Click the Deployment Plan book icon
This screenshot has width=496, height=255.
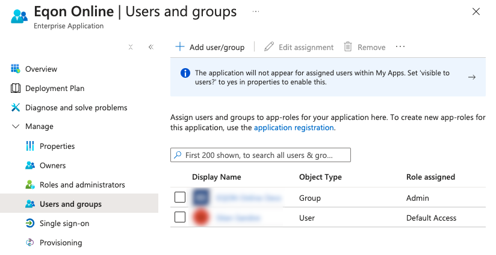click(15, 88)
